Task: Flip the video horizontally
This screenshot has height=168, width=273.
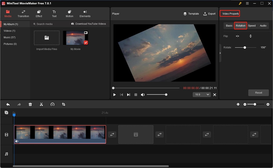Action: (237, 36)
